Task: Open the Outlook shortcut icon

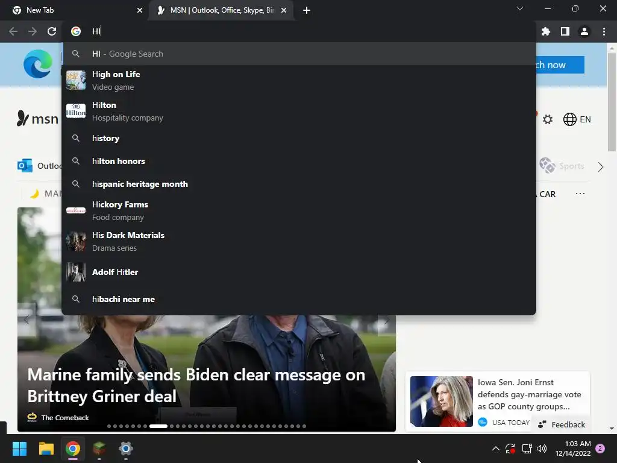Action: 25,166
